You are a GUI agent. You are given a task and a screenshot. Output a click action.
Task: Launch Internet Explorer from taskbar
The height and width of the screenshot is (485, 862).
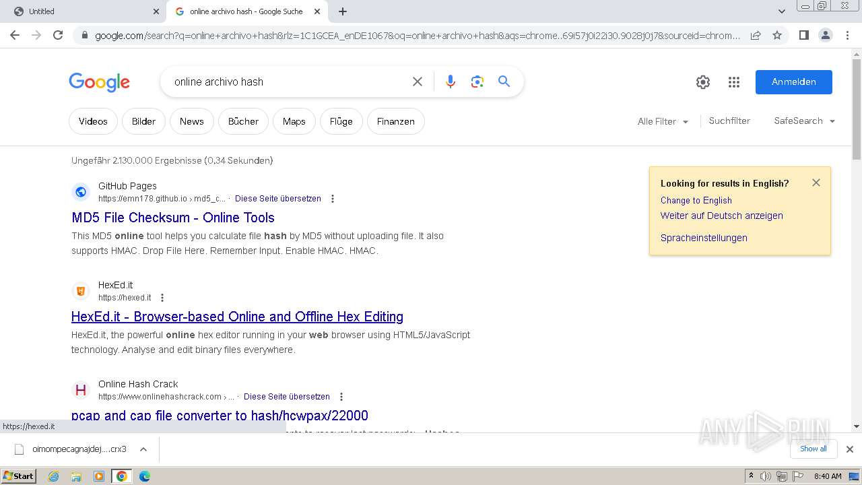54,476
